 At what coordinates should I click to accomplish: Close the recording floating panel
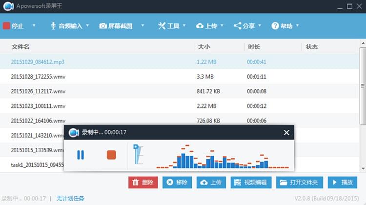click(286, 133)
